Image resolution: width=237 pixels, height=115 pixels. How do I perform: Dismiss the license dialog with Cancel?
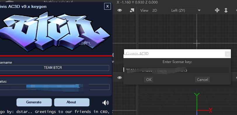203,80
